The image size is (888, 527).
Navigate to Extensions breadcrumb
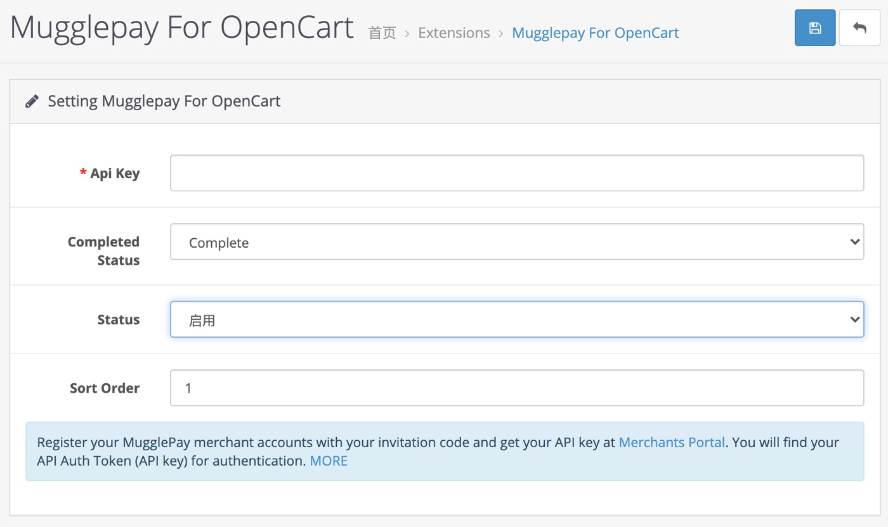(x=454, y=33)
